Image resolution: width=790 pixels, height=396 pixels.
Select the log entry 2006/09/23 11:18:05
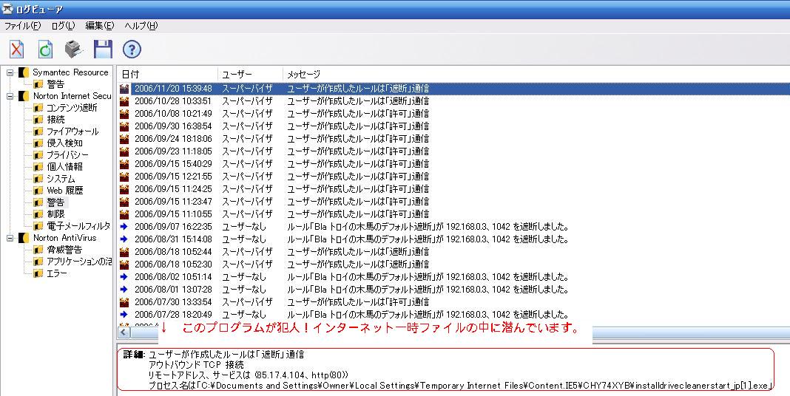pyautogui.click(x=454, y=151)
